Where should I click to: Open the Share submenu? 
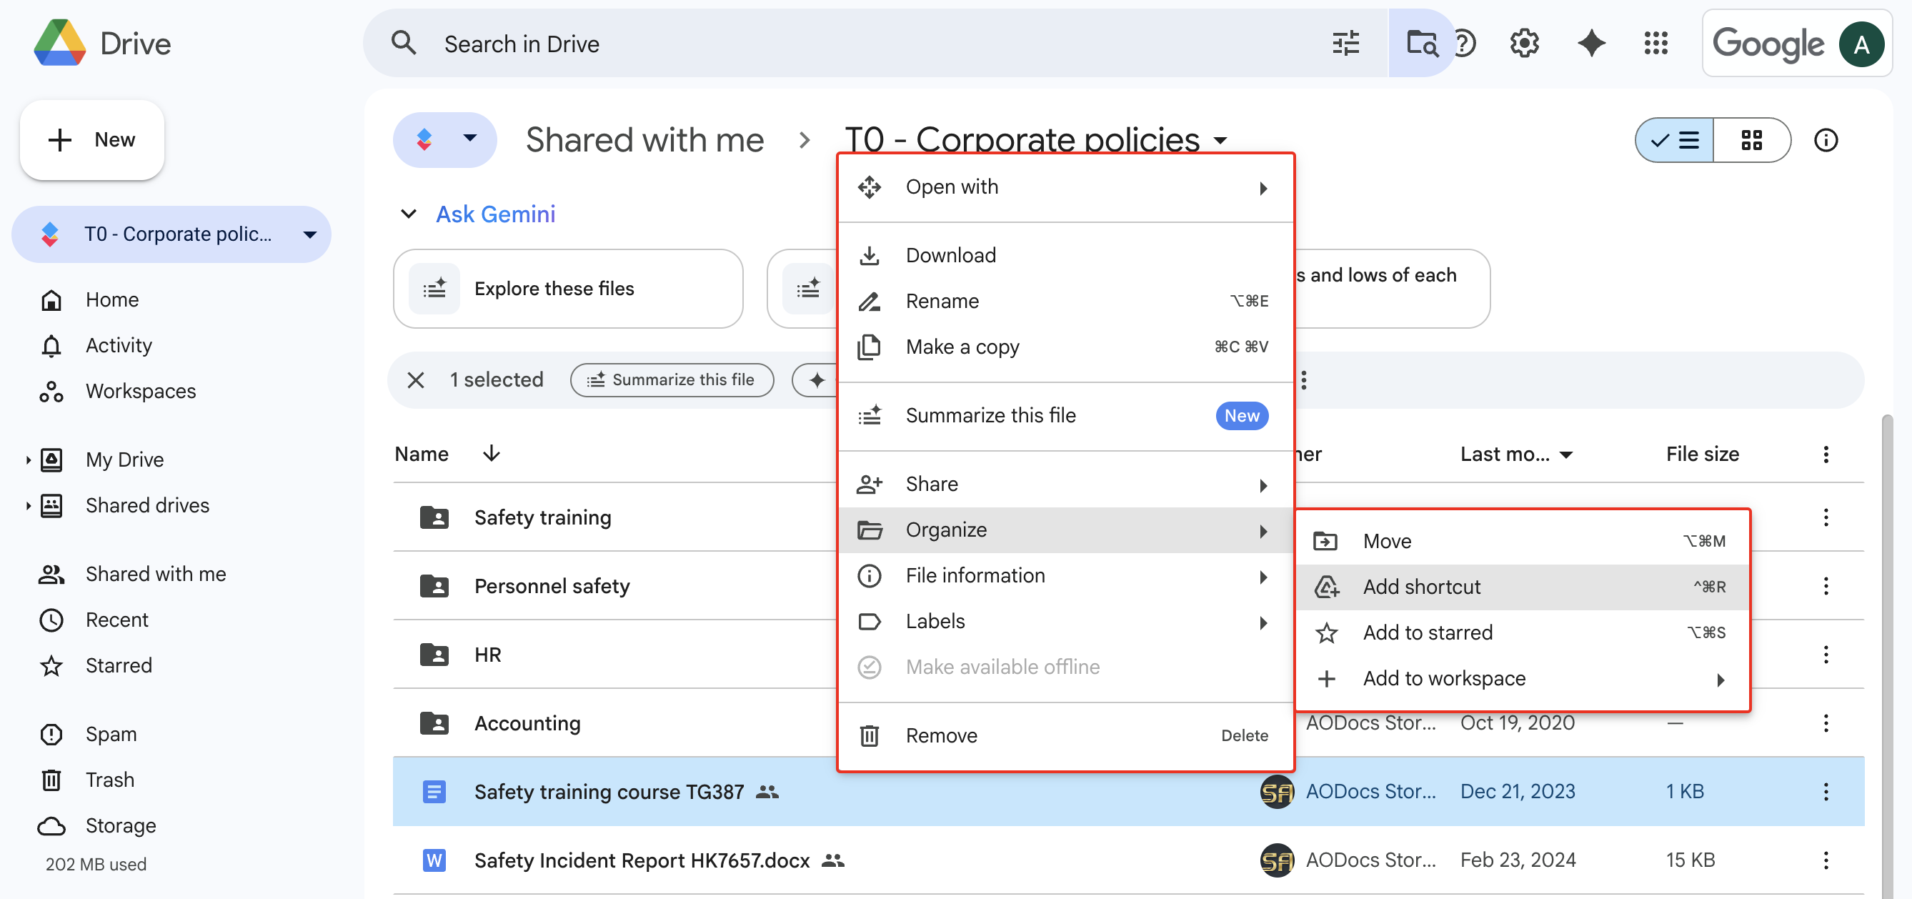click(1065, 484)
